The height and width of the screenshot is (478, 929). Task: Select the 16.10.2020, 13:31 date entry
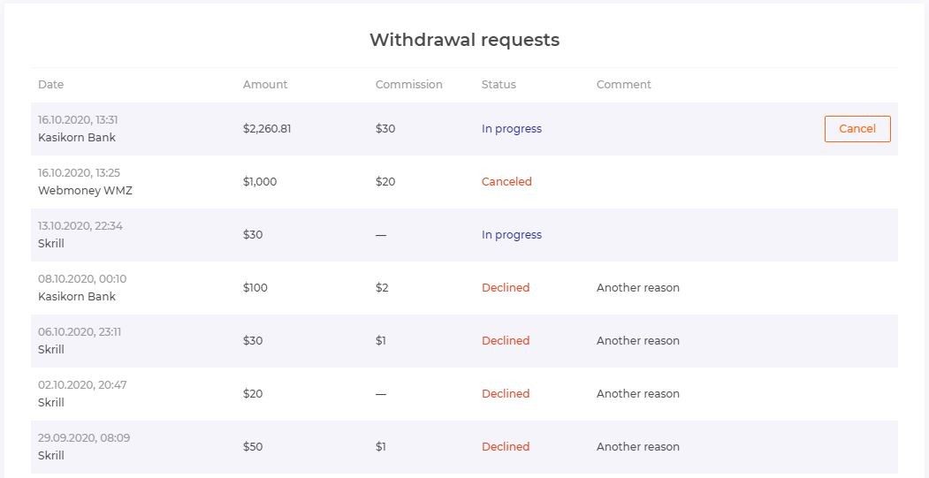click(x=78, y=120)
